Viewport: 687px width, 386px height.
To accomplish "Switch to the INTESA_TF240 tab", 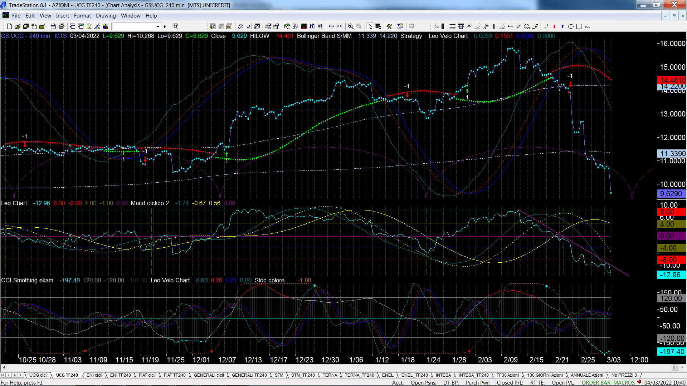I will click(474, 375).
